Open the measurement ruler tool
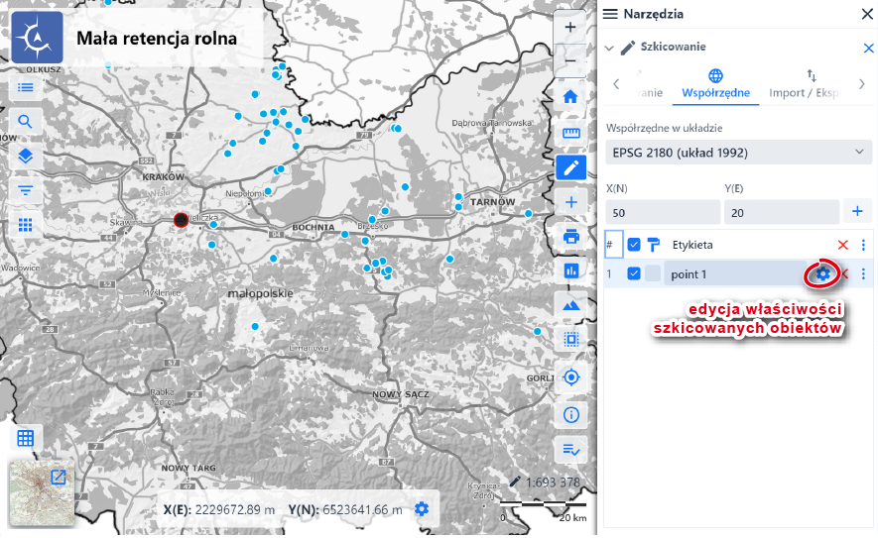 pyautogui.click(x=570, y=133)
